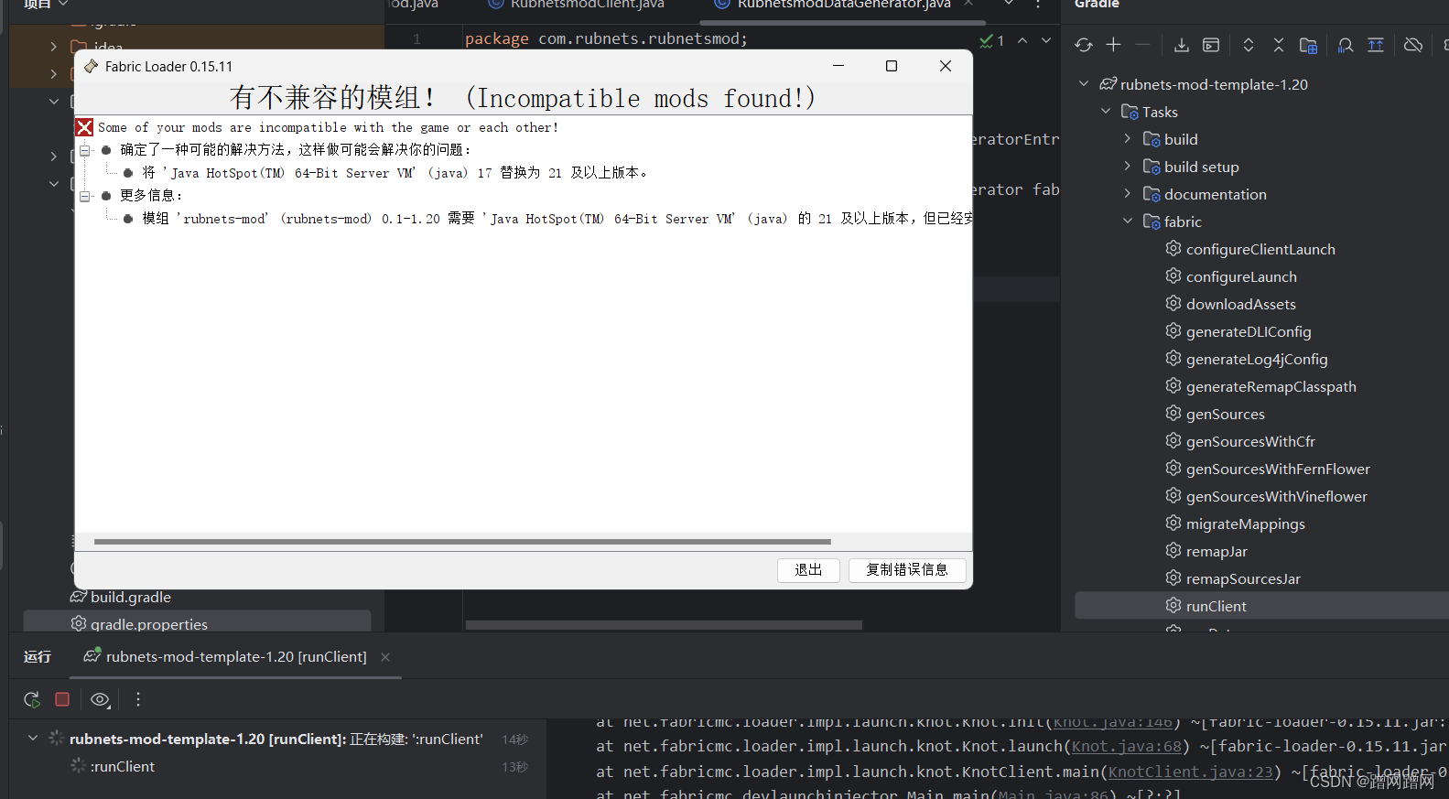Collapse the runClient build tree node
This screenshot has width=1449, height=799.
(33, 738)
